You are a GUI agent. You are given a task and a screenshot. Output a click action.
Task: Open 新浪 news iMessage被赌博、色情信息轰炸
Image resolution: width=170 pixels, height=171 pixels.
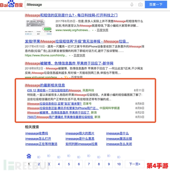tap(58, 113)
